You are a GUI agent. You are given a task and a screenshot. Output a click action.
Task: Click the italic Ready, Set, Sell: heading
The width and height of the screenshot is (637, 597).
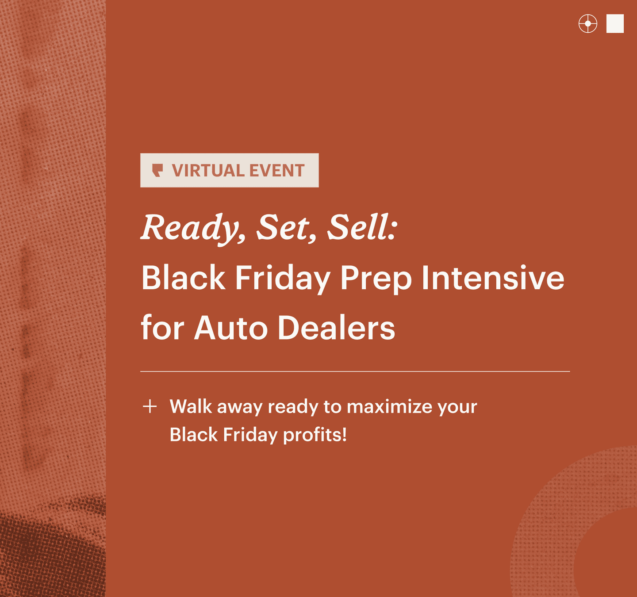269,228
